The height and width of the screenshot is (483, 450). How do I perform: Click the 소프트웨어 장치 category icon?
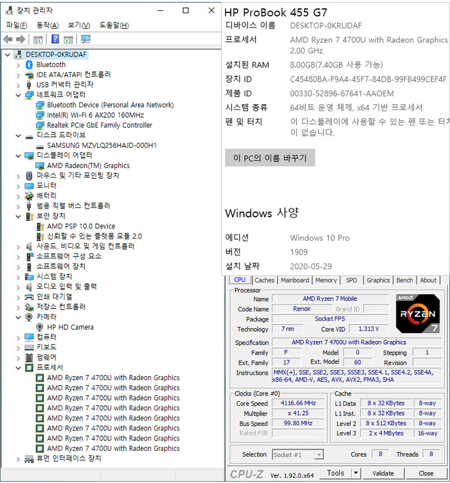[x=29, y=267]
